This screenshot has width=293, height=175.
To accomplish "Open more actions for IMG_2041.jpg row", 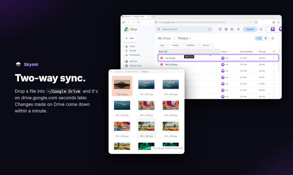I will (x=274, y=65).
